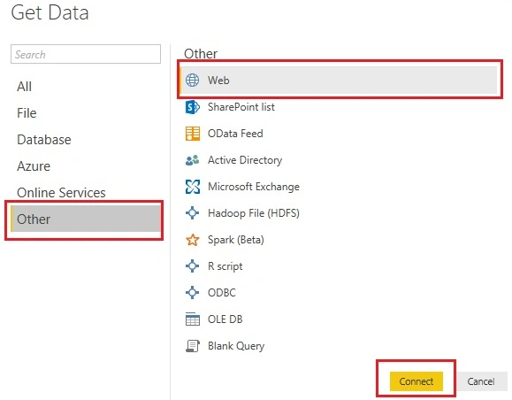Choose the OData Feed icon

click(192, 134)
